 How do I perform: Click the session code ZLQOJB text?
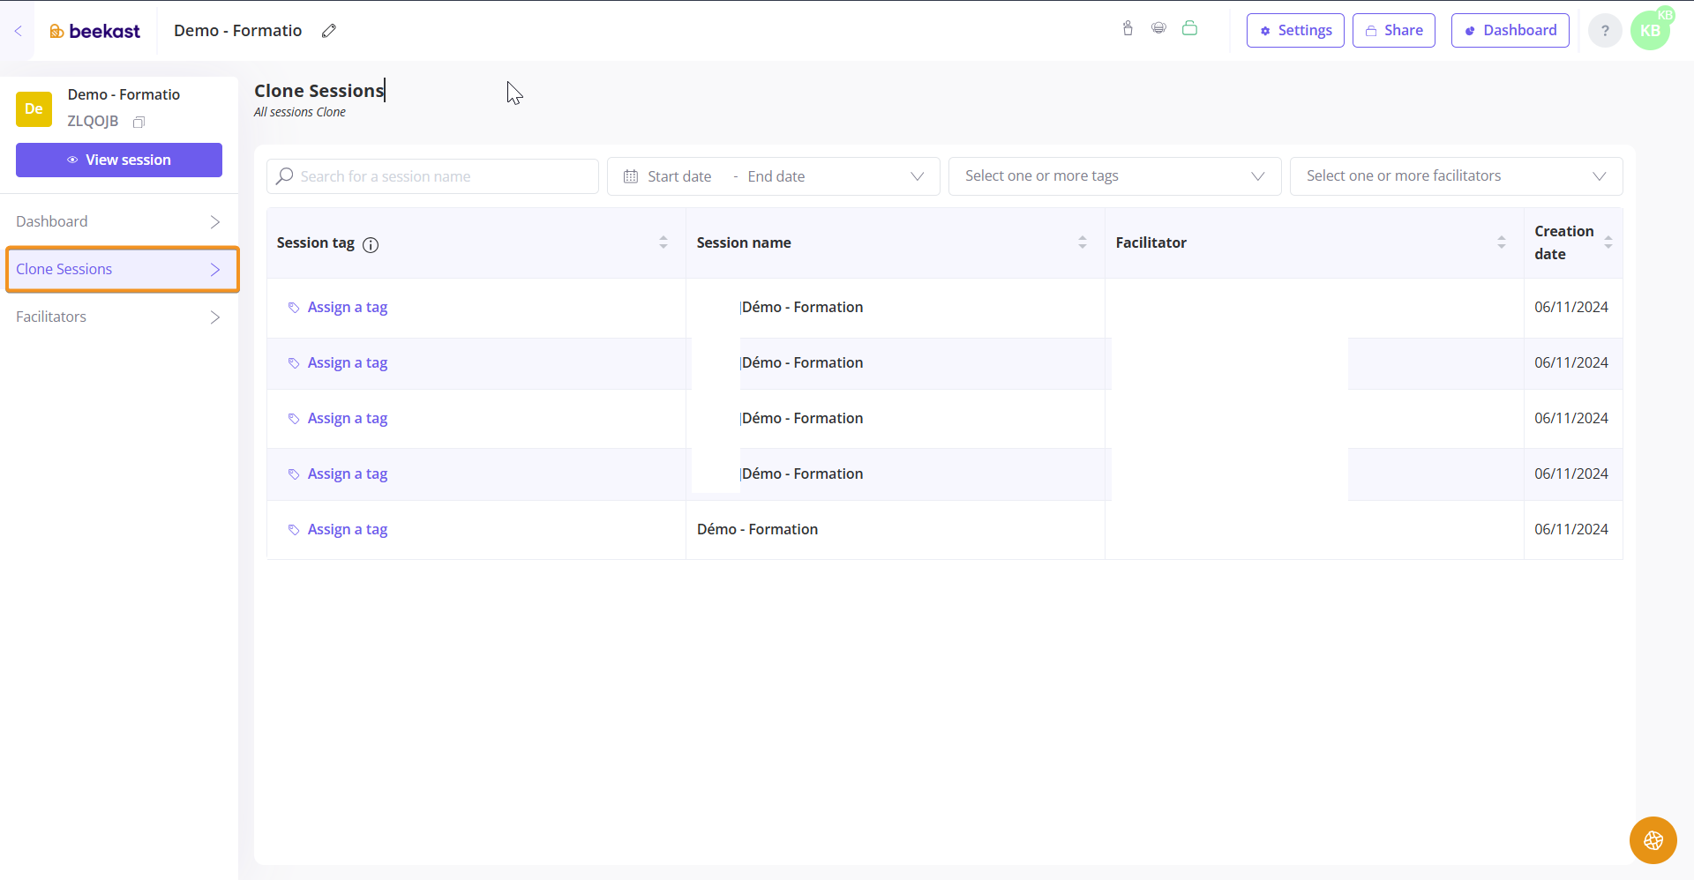click(93, 121)
